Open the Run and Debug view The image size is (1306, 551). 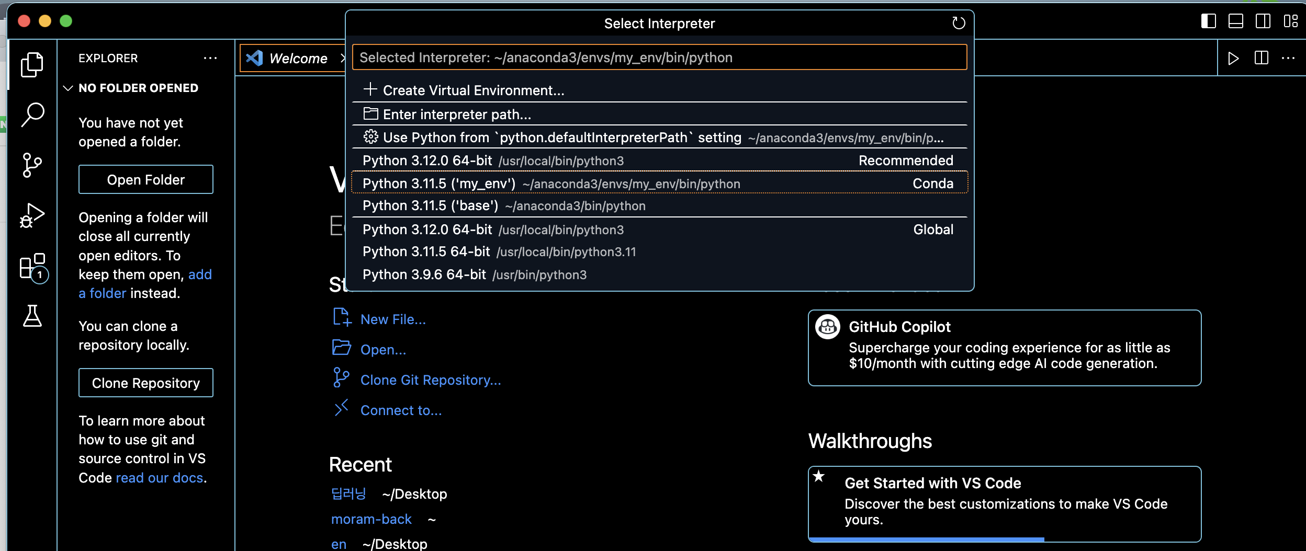[32, 215]
